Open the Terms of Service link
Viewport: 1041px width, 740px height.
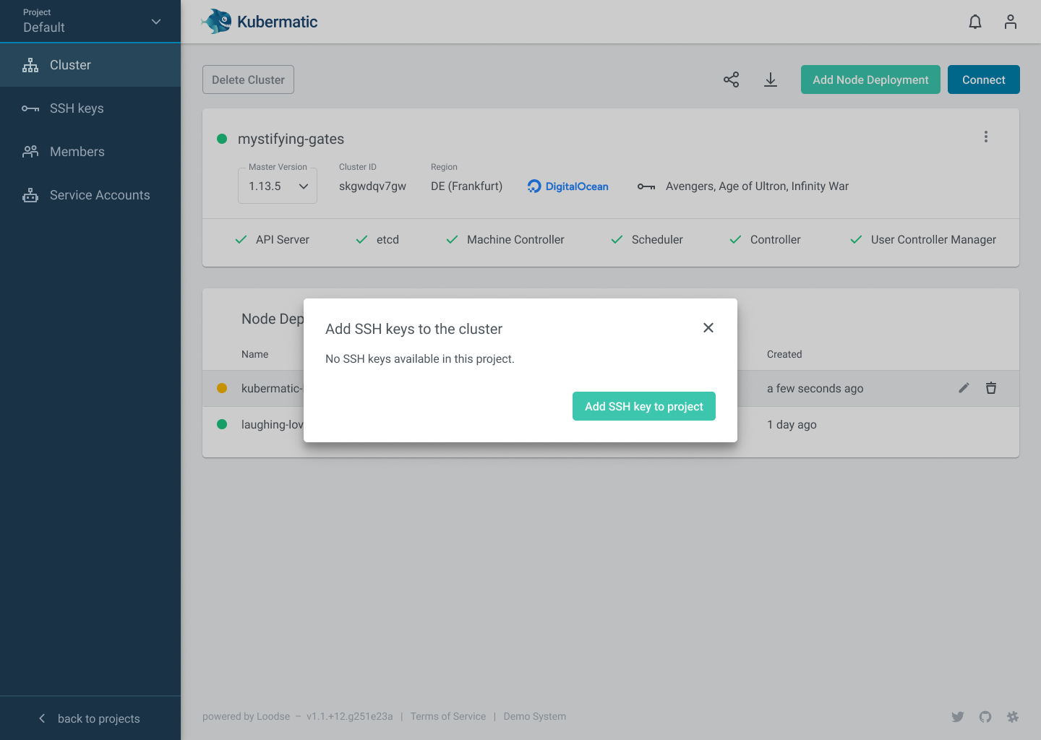[447, 716]
